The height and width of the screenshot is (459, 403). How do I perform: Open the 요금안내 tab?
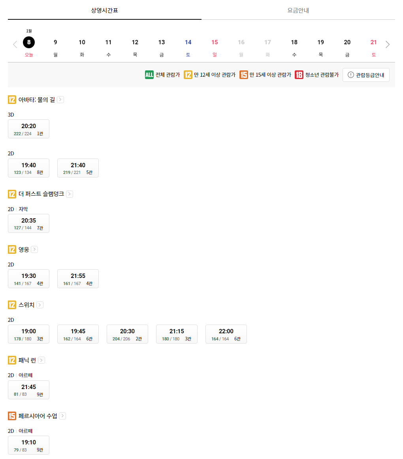pos(298,10)
